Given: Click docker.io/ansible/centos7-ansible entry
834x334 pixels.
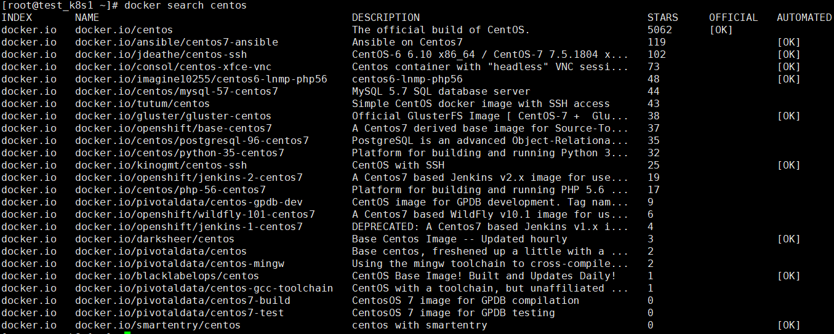Looking at the screenshot, I should (177, 42).
